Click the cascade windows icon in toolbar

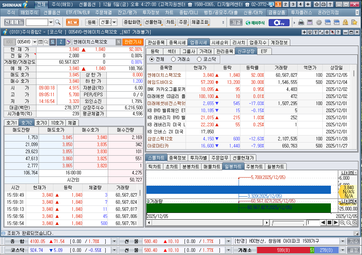pos(328,22)
